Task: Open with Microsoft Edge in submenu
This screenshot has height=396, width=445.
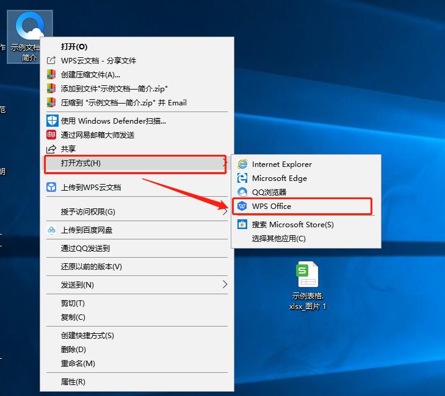Action: pyautogui.click(x=306, y=178)
